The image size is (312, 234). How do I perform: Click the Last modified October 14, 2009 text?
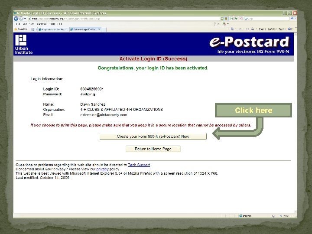43,178
